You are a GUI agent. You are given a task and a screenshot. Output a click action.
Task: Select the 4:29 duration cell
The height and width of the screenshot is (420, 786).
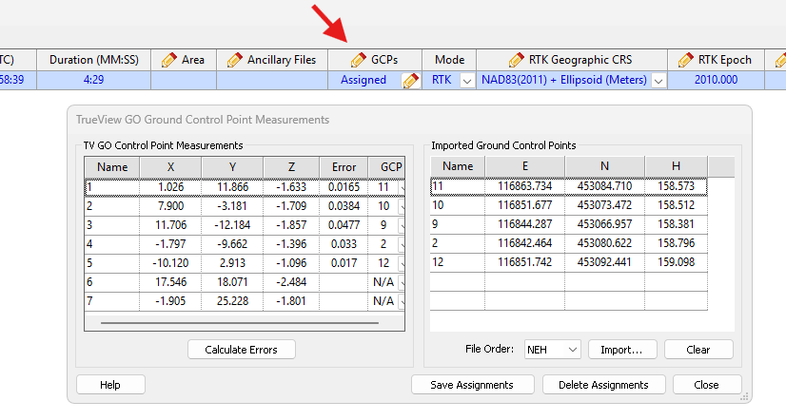(94, 80)
